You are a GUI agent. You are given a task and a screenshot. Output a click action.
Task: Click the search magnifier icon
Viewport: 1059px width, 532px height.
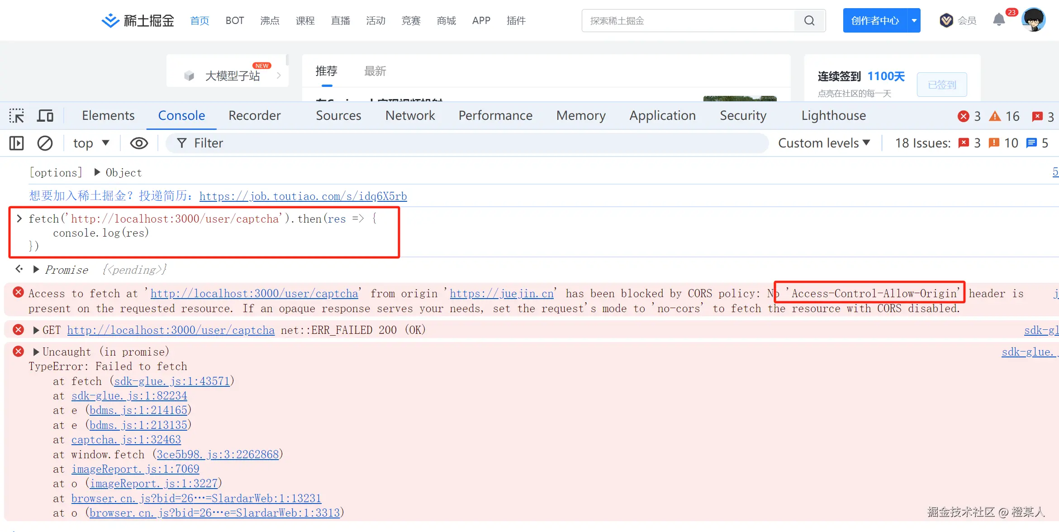tap(809, 21)
